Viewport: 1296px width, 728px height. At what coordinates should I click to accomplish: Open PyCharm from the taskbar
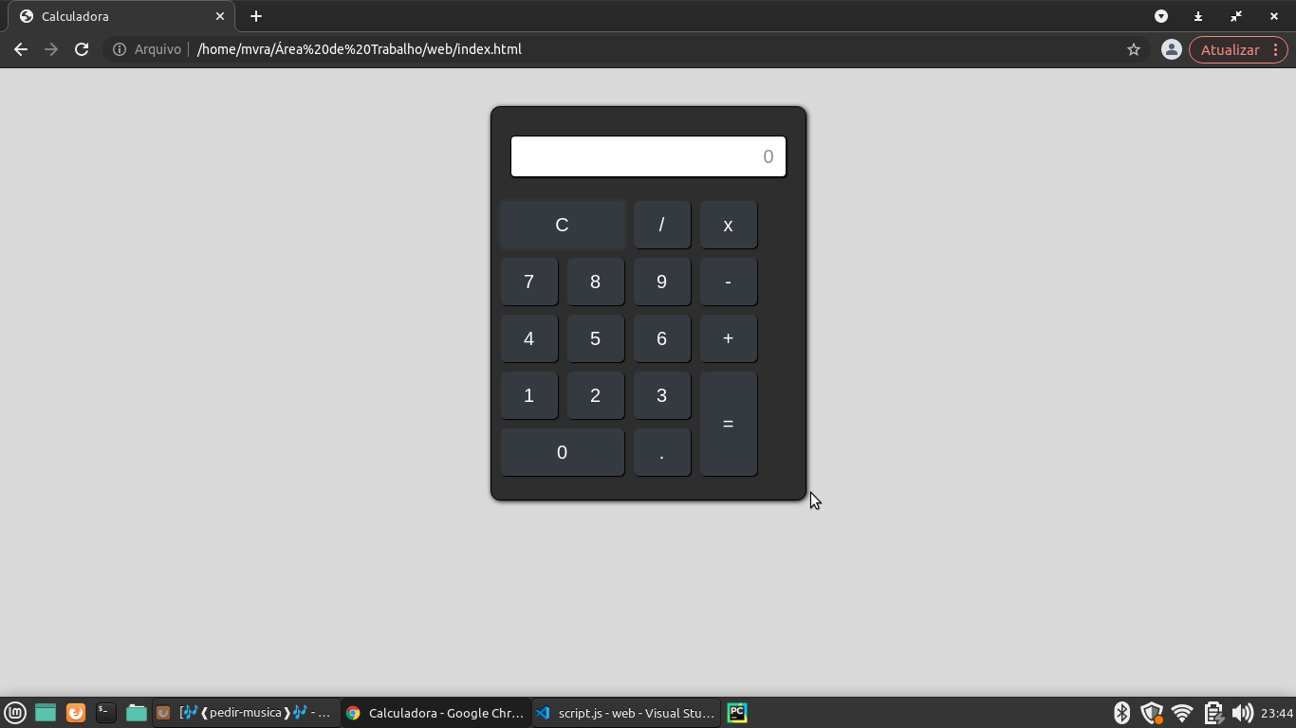coord(737,712)
